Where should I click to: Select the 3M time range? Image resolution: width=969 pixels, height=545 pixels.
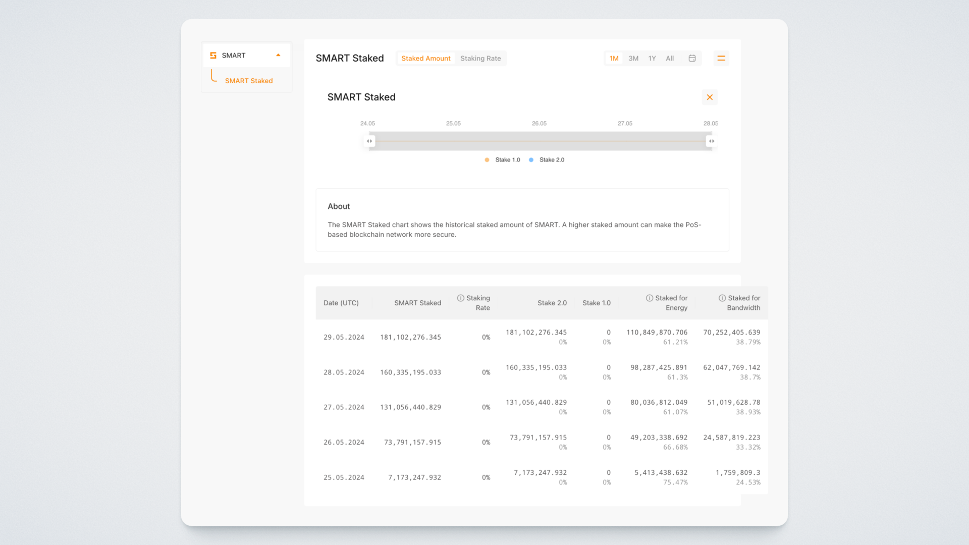click(633, 59)
